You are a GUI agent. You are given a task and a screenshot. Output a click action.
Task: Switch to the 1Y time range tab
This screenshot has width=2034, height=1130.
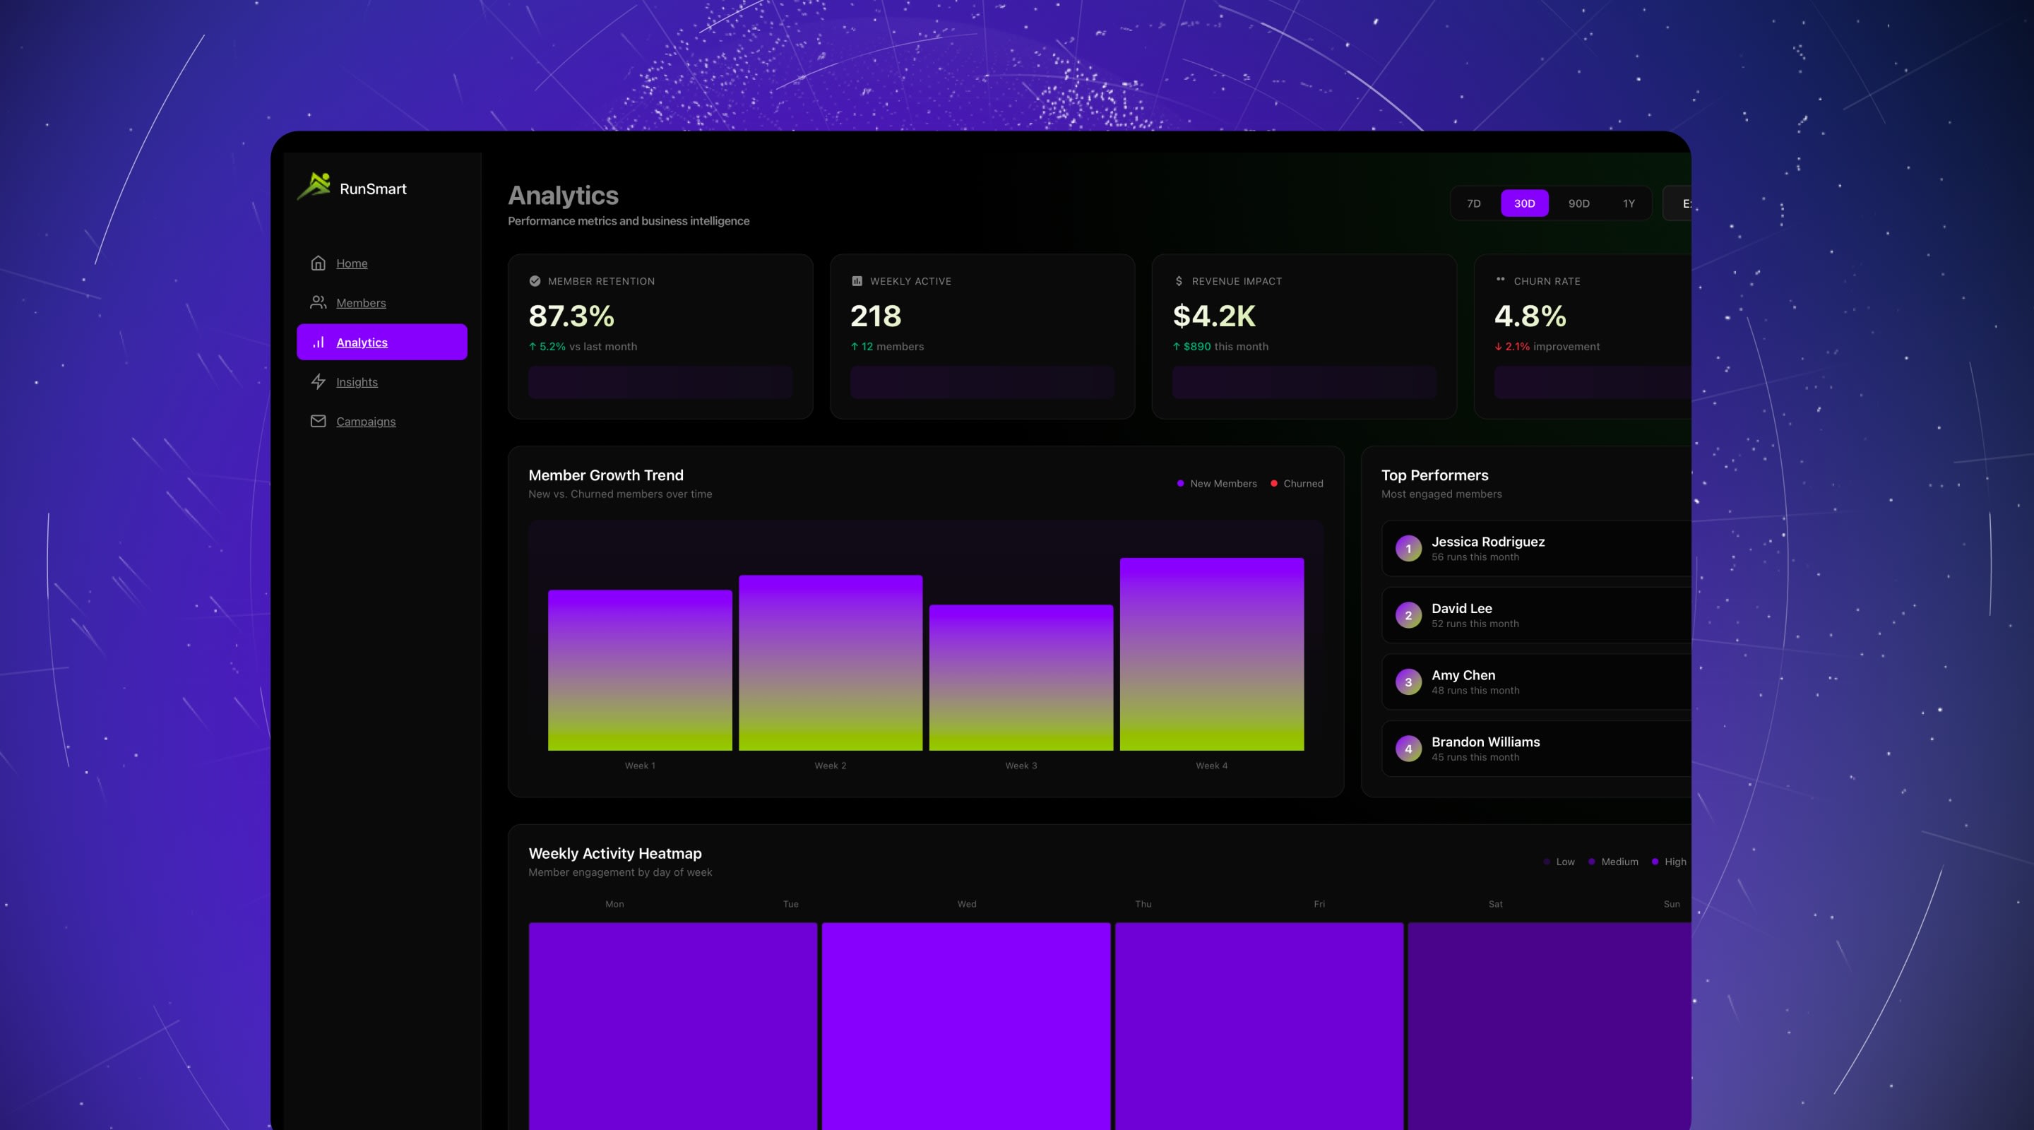pos(1628,203)
